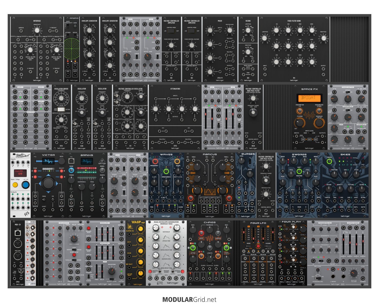Viewport: 379px width, 305px height.
Task: Click the Victor joystick
Action: pyautogui.click(x=48, y=183)
